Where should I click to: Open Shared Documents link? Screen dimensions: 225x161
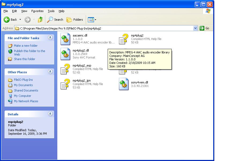pyautogui.click(x=26, y=90)
